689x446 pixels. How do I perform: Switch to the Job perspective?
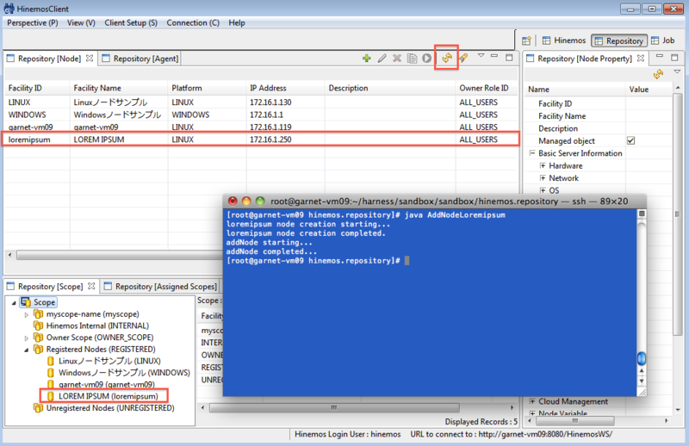663,40
